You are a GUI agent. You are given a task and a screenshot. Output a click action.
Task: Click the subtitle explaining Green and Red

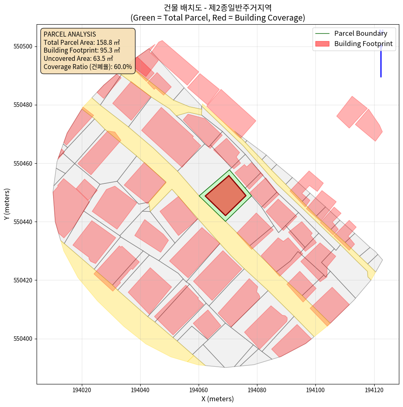coord(218,18)
